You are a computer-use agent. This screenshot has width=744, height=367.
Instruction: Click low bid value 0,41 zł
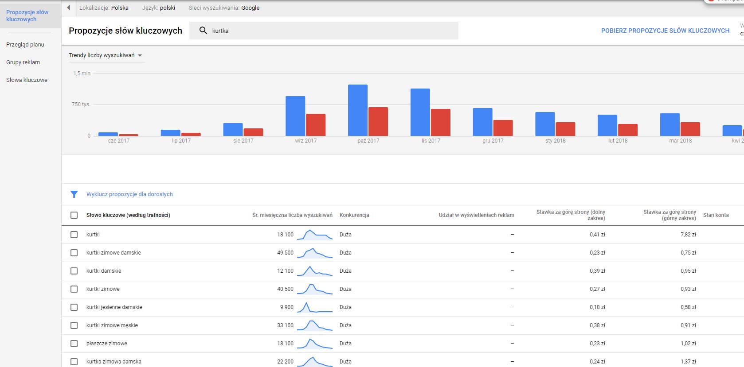point(597,235)
